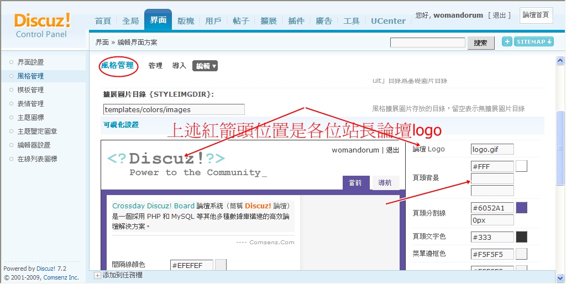Click the preview 退出 link

coord(393,150)
